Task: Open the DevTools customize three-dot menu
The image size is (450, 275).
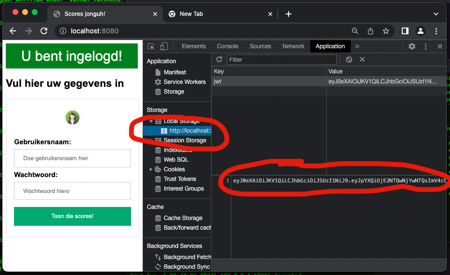Action: 425,46
